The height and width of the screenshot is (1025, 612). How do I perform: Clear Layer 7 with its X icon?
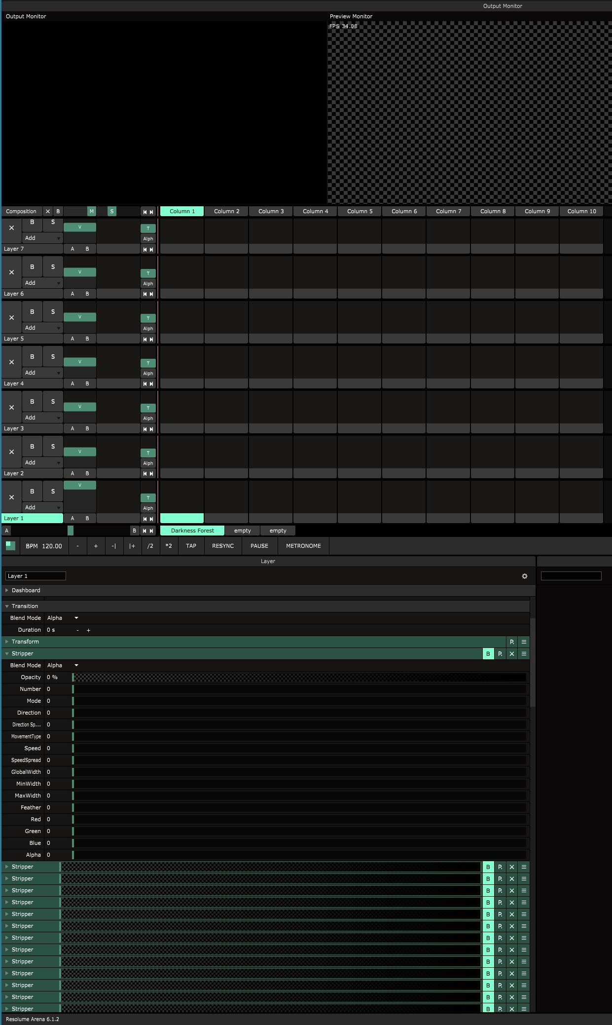[x=11, y=228]
